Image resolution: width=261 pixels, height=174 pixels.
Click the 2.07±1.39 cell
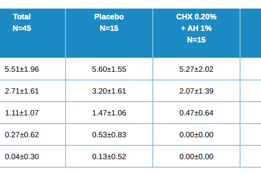(196, 91)
